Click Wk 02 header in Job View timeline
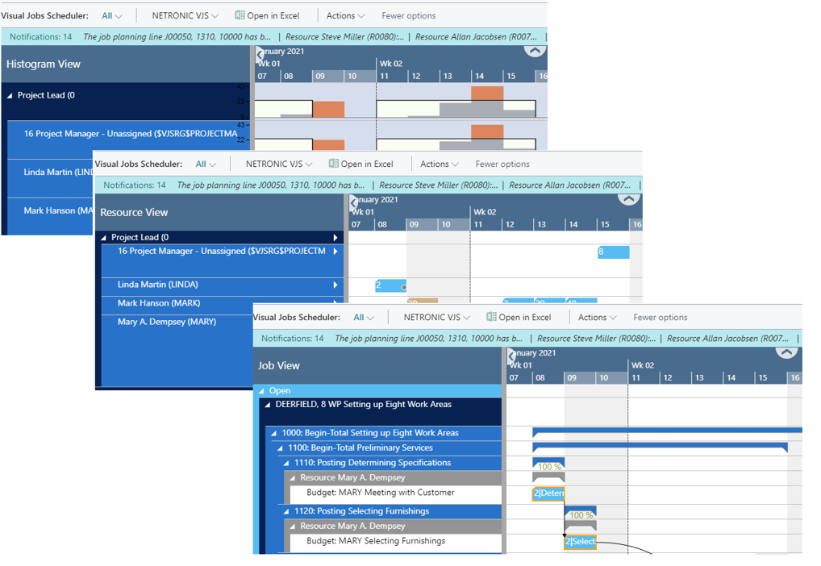The image size is (821, 566). coord(643,365)
